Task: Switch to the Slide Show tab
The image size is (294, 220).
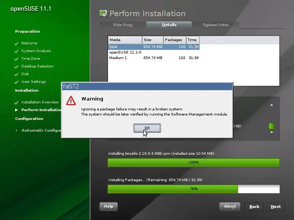Action: [x=123, y=25]
